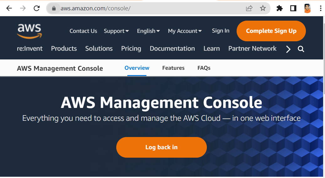Open the Extensions puzzle icon

click(x=280, y=8)
